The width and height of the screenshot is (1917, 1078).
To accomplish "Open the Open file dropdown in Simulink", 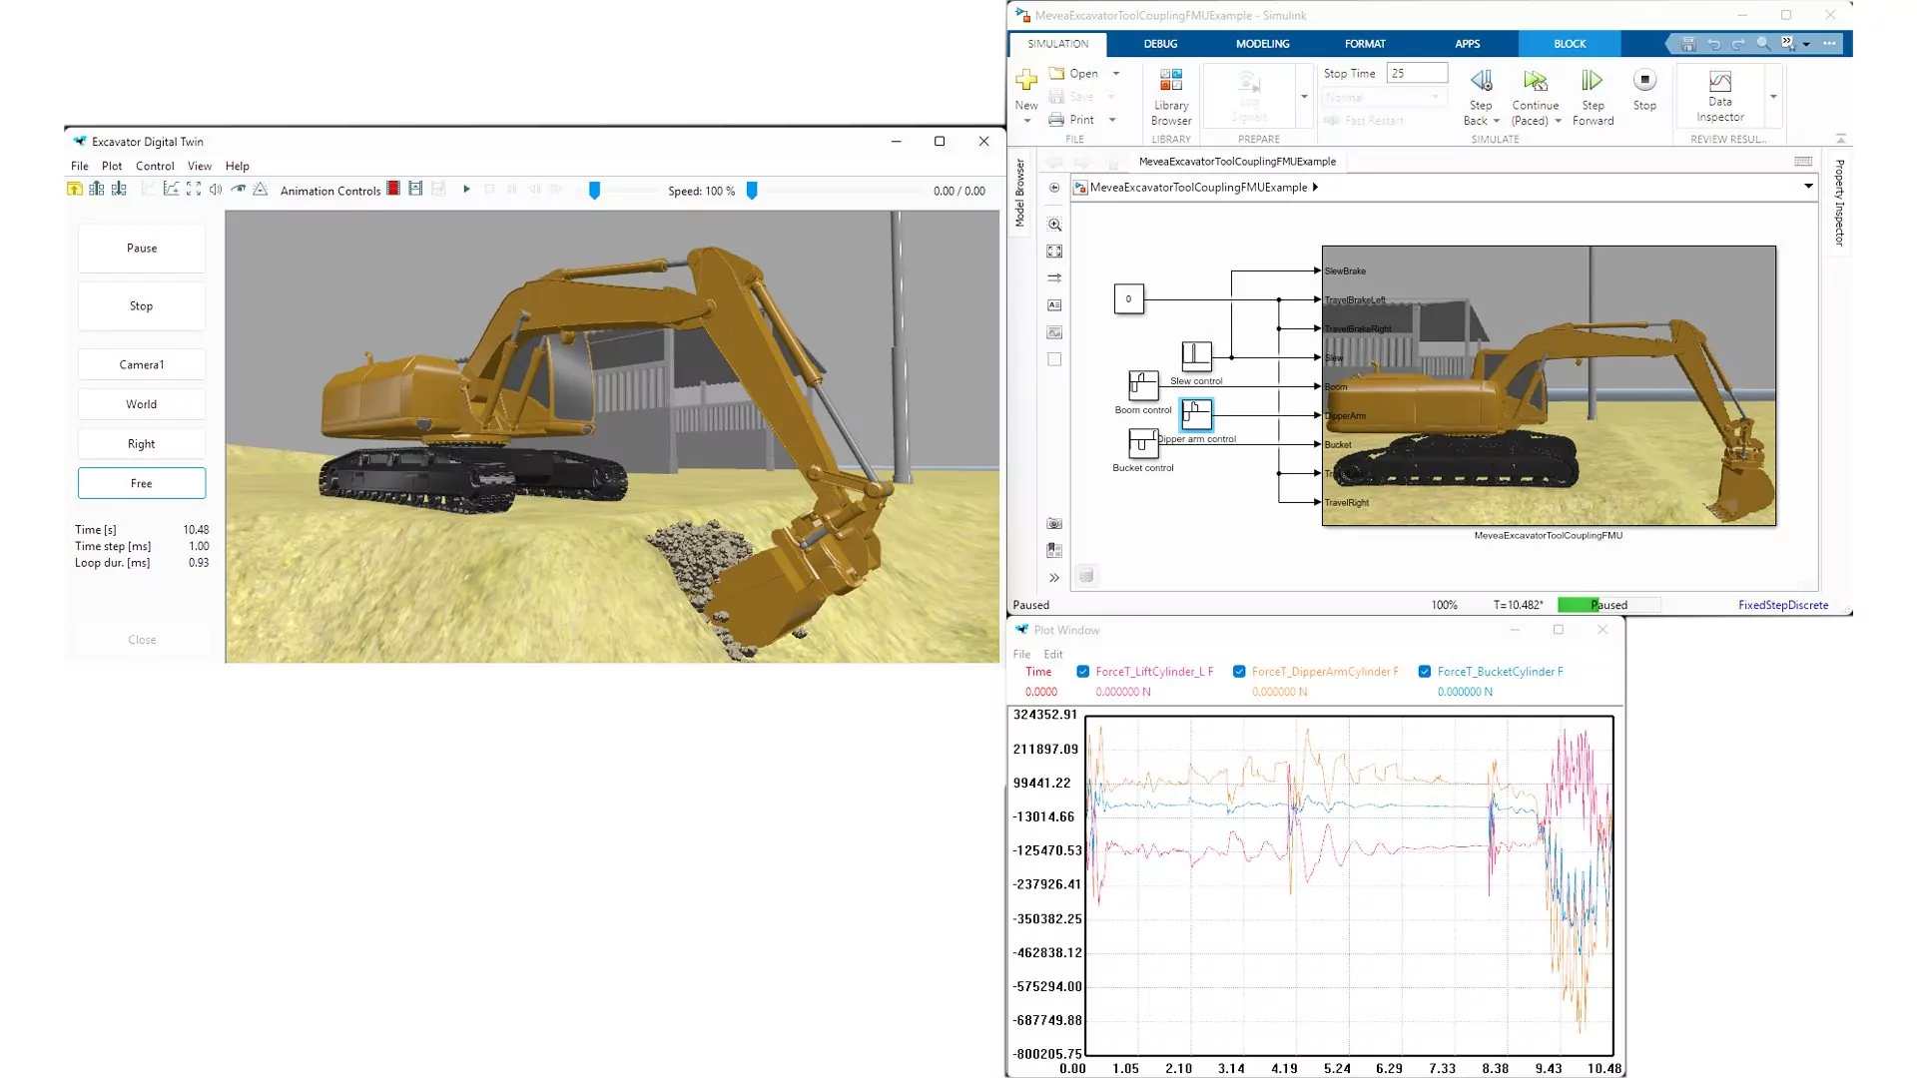I will coord(1115,73).
